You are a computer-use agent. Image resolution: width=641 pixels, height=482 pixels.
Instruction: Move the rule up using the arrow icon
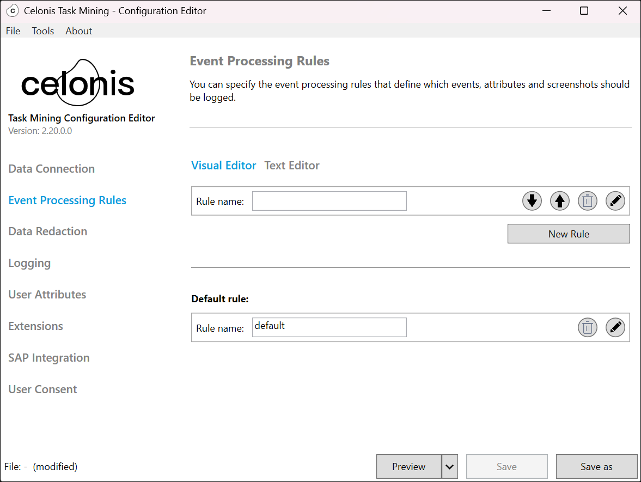pyautogui.click(x=560, y=200)
